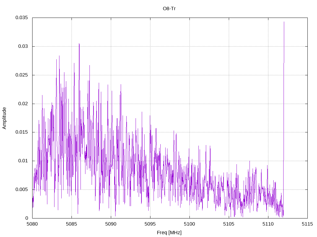The width and height of the screenshot is (317, 237).
Task: Click x-axis tick label 5095
Action: (150, 224)
